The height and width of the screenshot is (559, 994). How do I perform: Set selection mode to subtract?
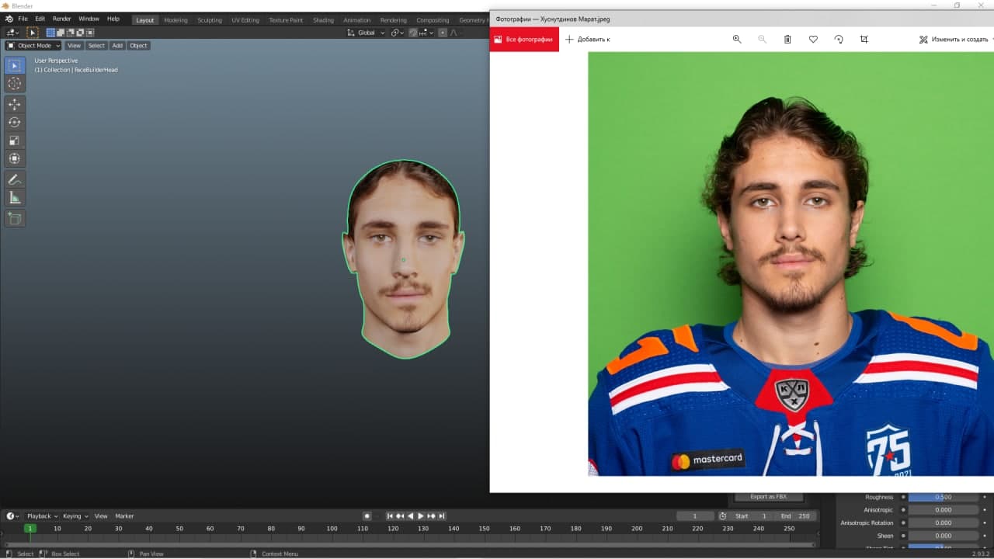click(x=71, y=33)
